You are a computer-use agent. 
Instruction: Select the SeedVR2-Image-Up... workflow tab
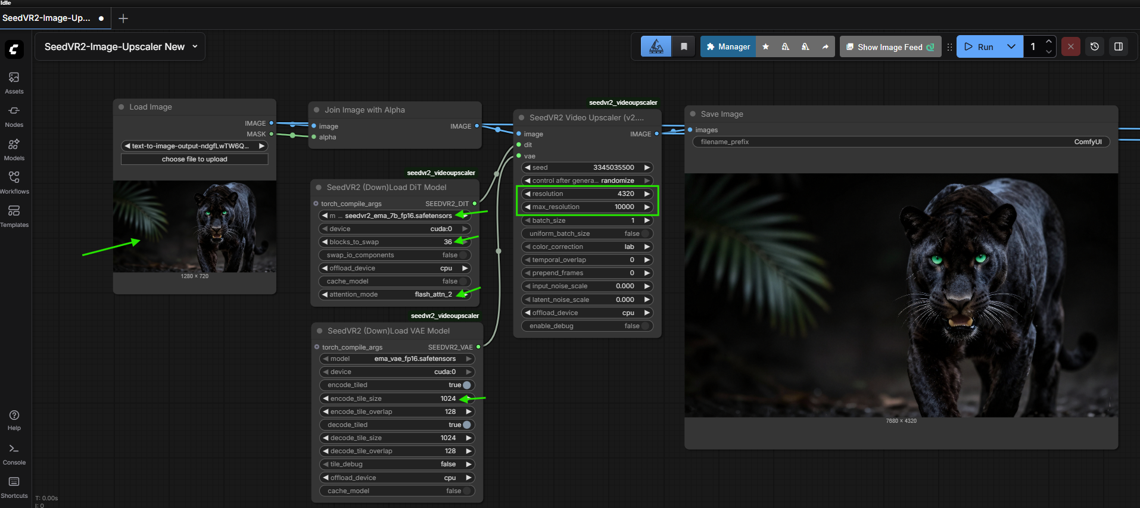(x=46, y=18)
